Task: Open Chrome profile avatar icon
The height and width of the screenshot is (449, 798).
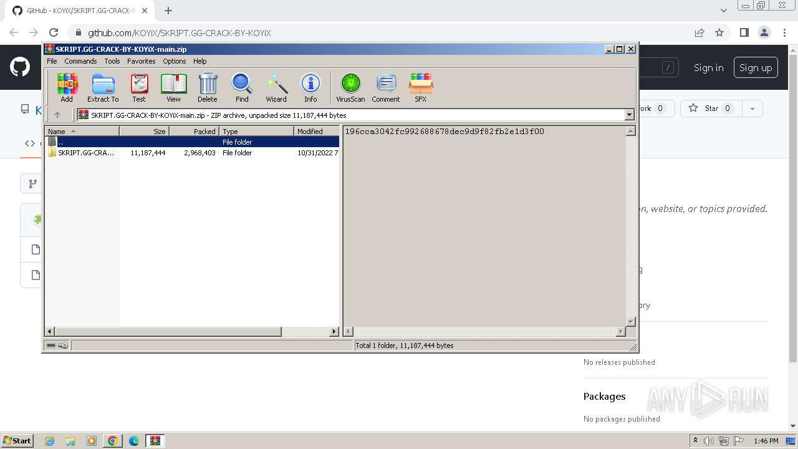Action: 764,32
